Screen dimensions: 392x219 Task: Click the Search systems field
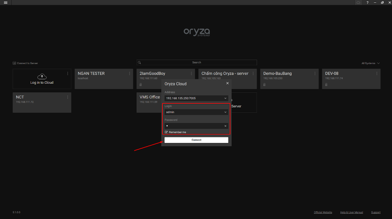pyautogui.click(x=196, y=63)
